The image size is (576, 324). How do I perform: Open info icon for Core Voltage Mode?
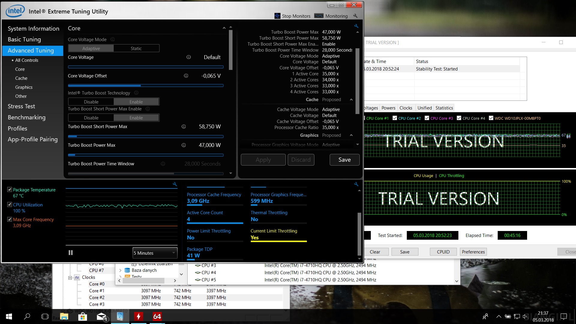click(x=112, y=39)
